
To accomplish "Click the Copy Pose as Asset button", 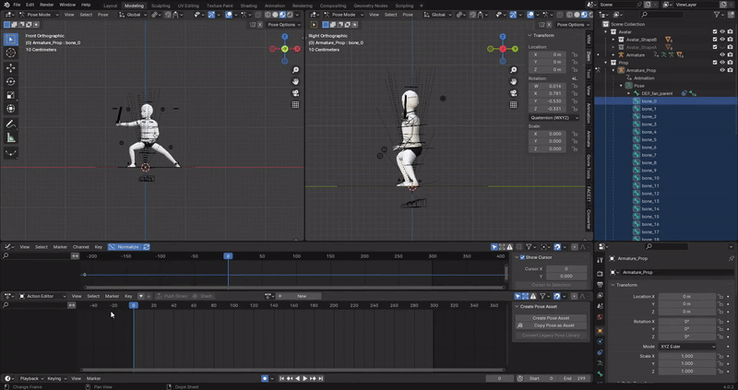I will tap(552, 325).
